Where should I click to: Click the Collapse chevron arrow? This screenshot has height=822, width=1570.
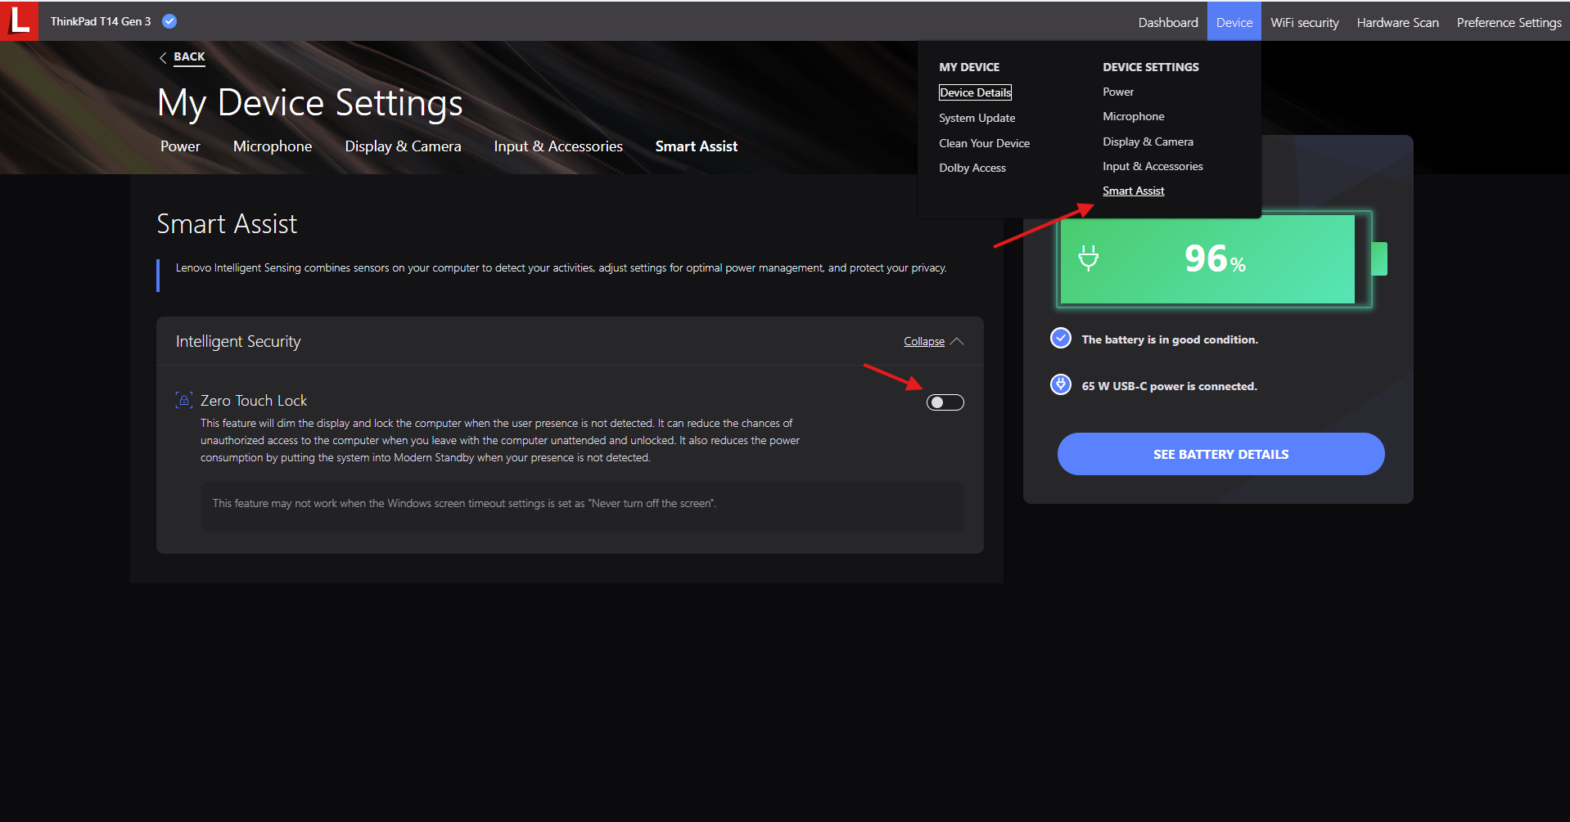point(956,341)
